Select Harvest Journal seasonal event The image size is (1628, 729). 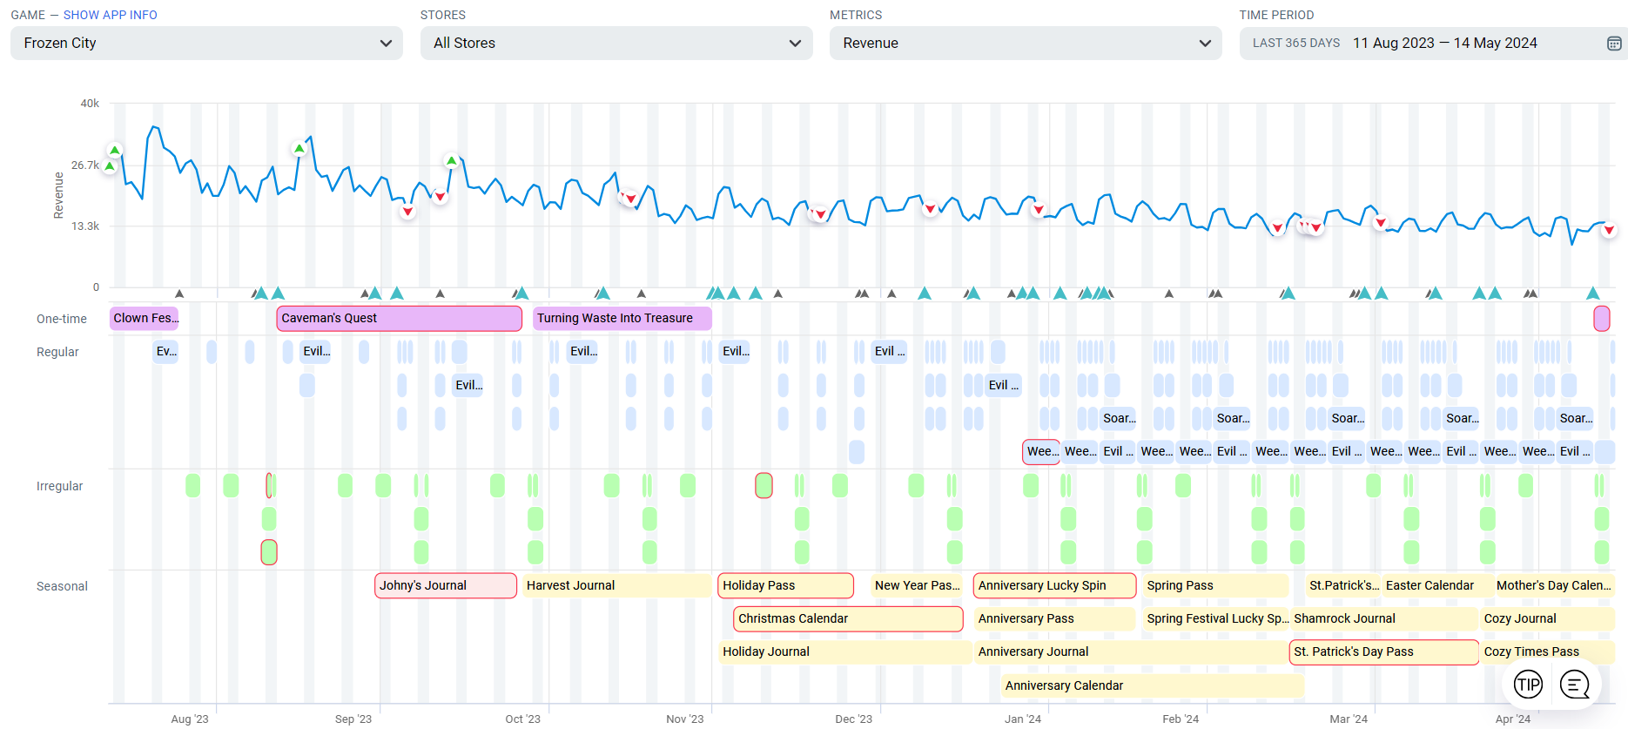(x=616, y=585)
